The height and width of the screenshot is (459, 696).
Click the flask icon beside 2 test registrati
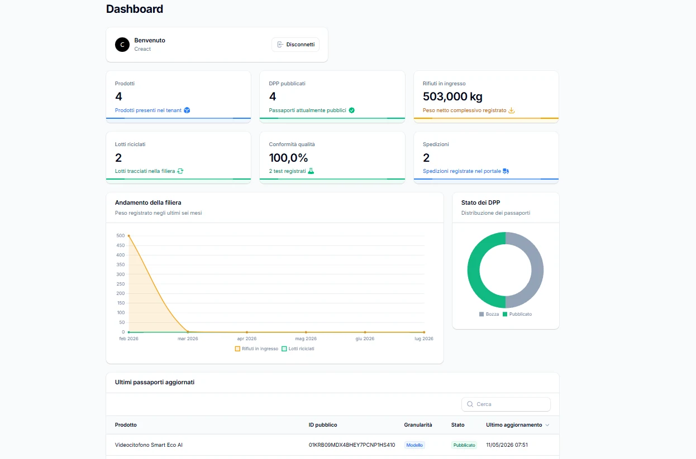pyautogui.click(x=311, y=171)
